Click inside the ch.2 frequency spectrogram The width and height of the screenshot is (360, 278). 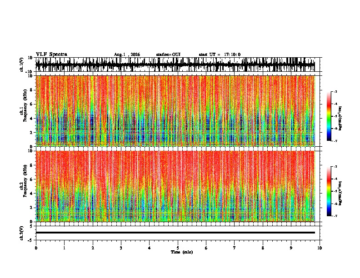175,186
